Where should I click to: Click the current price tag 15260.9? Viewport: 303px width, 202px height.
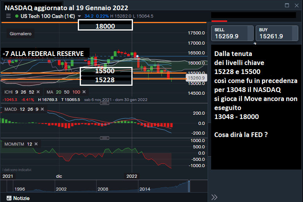[196, 78]
